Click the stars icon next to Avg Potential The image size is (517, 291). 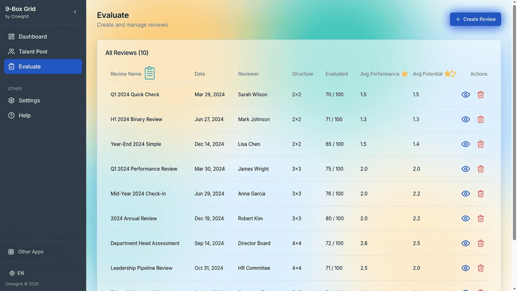pos(450,74)
